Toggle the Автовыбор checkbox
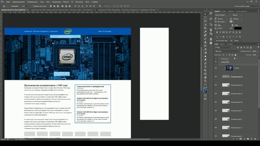 point(10,6)
